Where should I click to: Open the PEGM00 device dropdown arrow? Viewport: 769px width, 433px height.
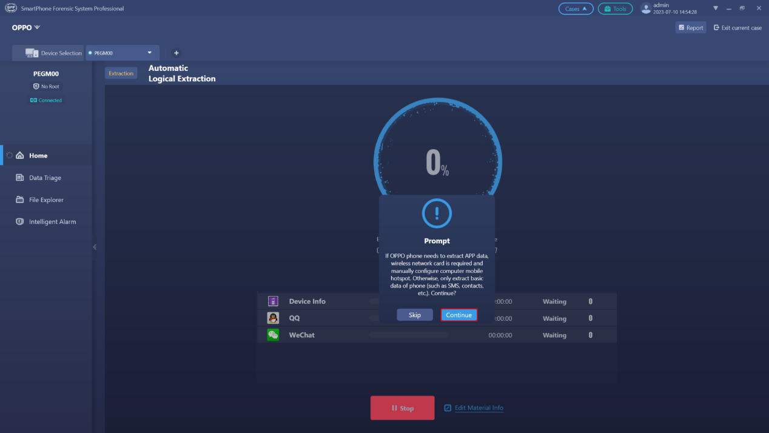(x=150, y=53)
